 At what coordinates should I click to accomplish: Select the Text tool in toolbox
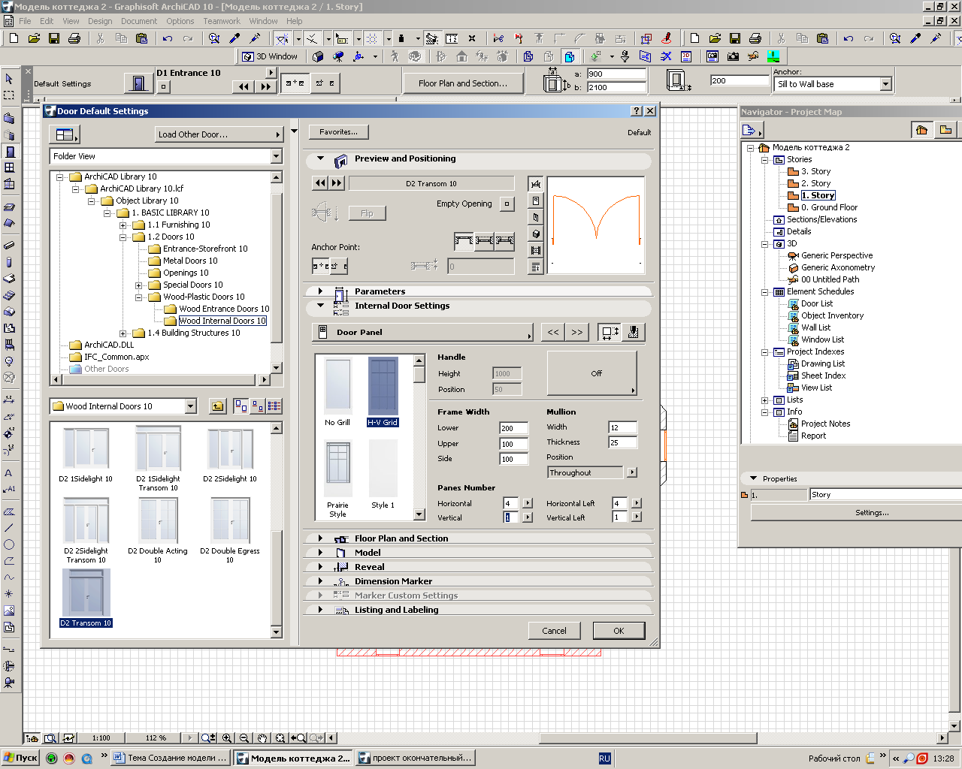[x=9, y=472]
